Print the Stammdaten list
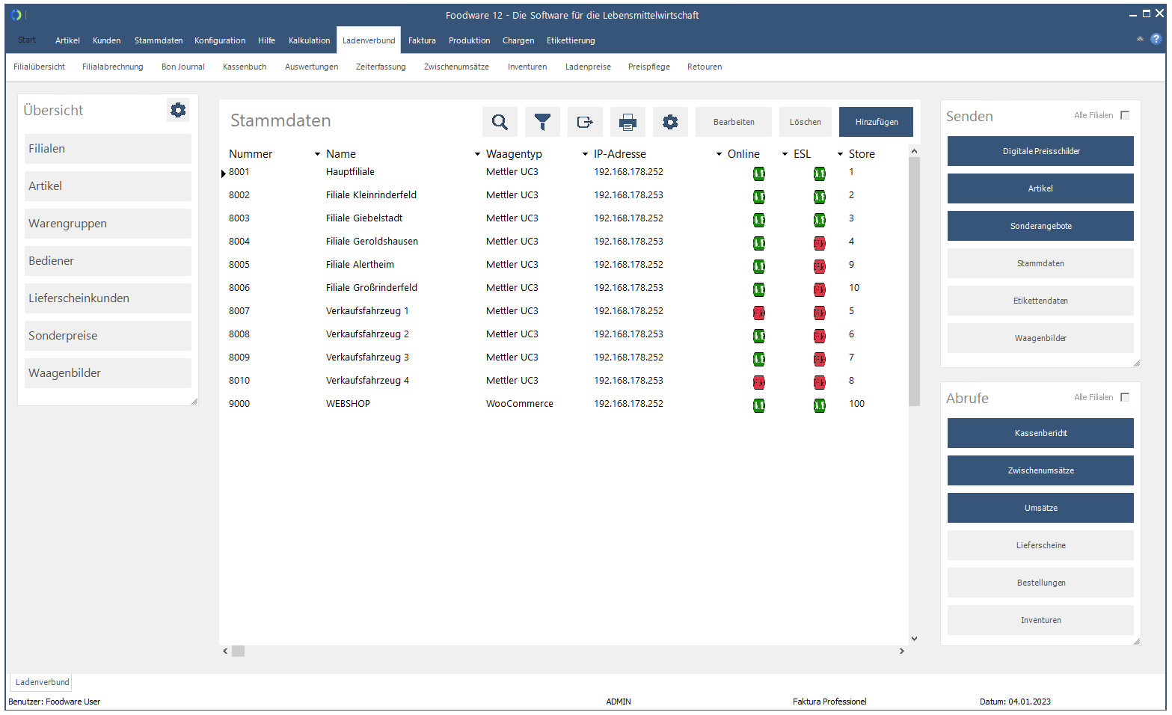The height and width of the screenshot is (715, 1172). tap(628, 122)
